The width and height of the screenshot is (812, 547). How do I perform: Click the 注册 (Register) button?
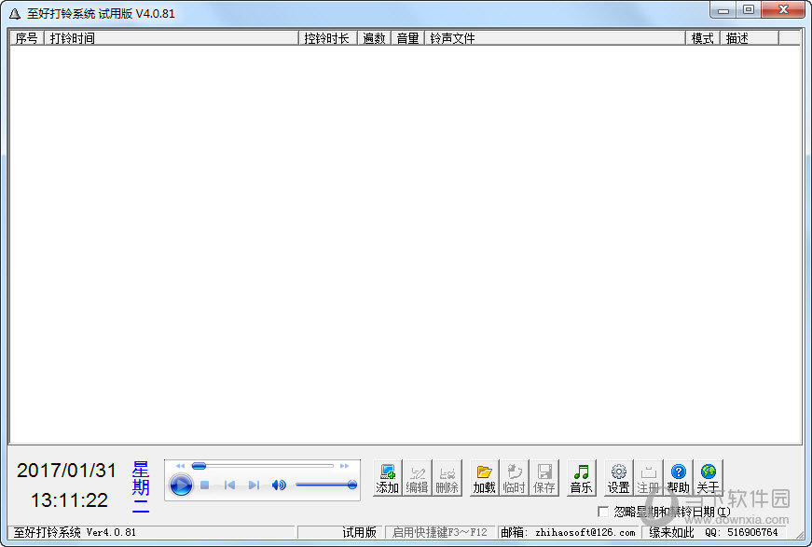click(648, 478)
